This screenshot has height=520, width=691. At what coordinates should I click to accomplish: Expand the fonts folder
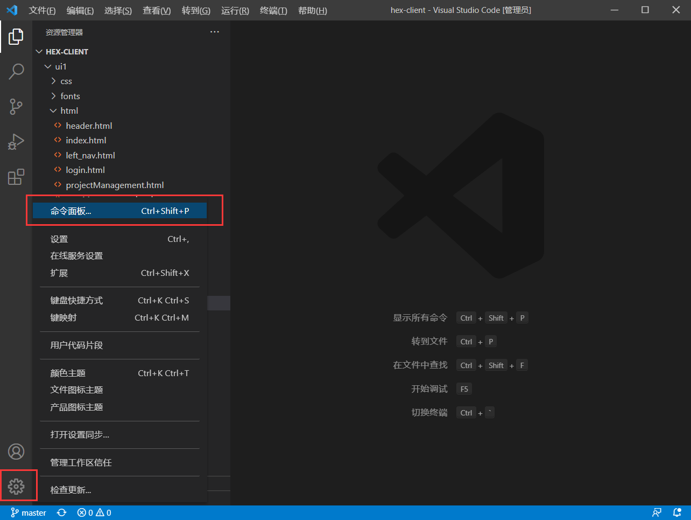70,96
